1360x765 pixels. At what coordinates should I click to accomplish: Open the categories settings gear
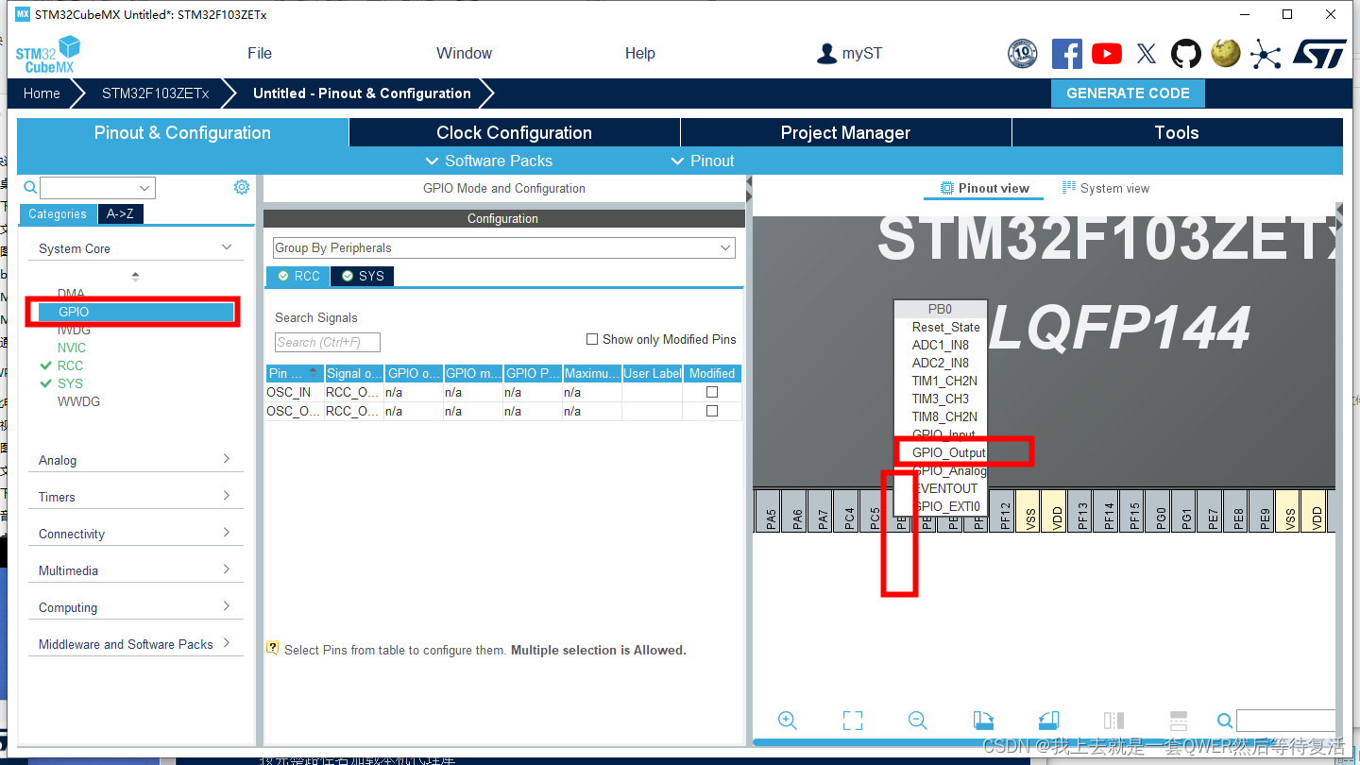[x=242, y=187]
